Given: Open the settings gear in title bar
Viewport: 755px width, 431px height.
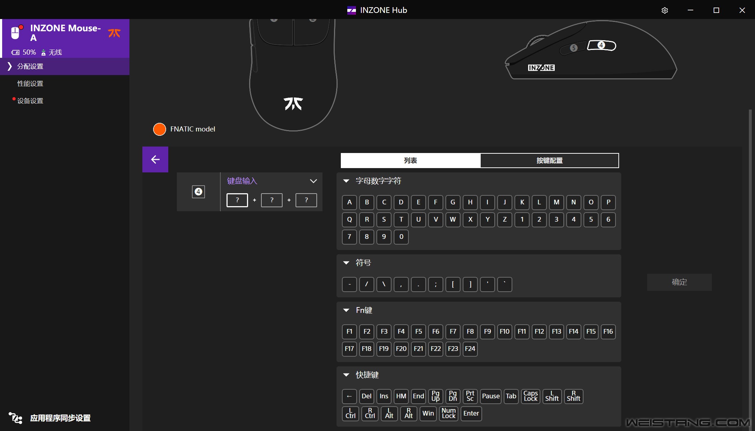Looking at the screenshot, I should [665, 10].
